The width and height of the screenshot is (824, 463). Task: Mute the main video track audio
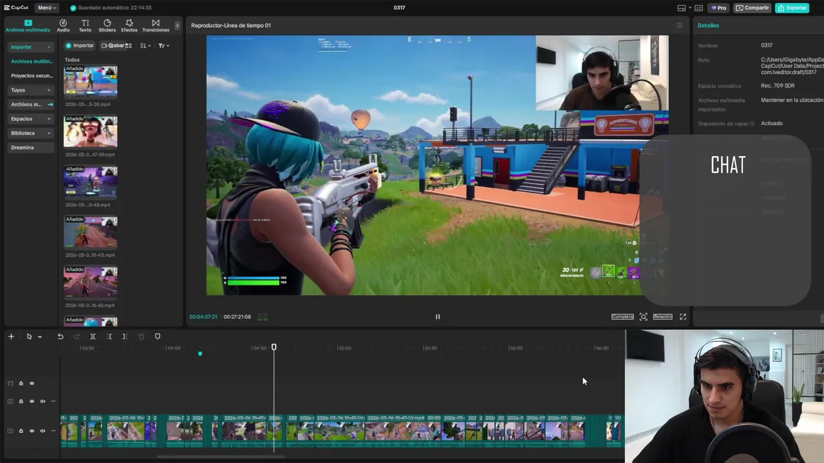(42, 431)
